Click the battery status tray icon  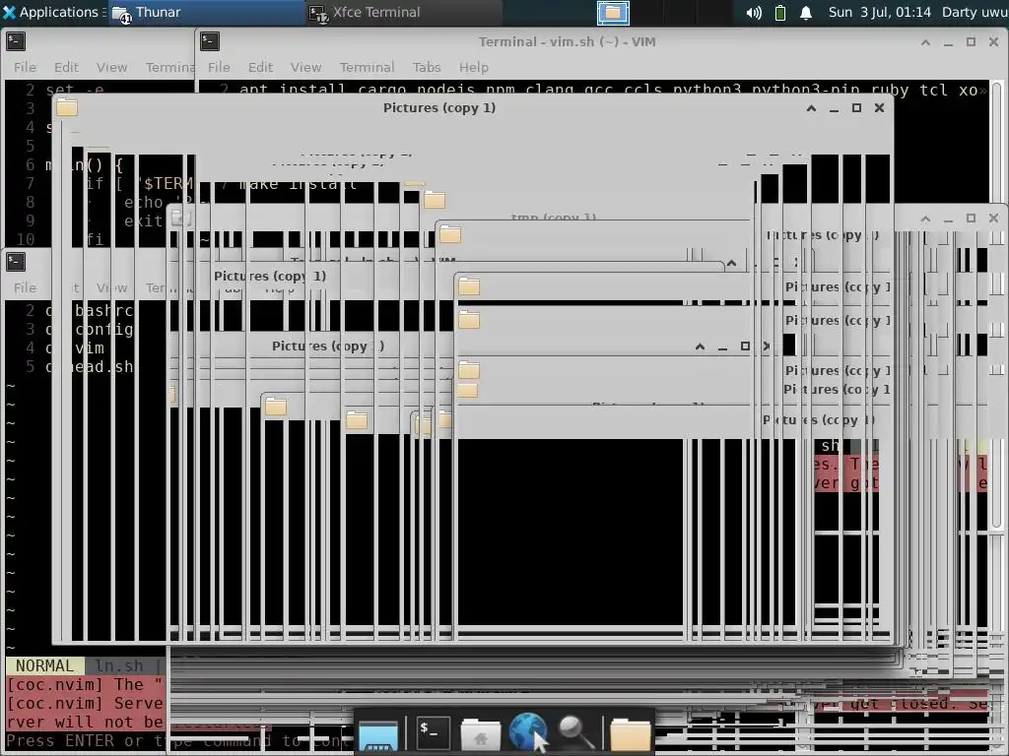point(780,12)
